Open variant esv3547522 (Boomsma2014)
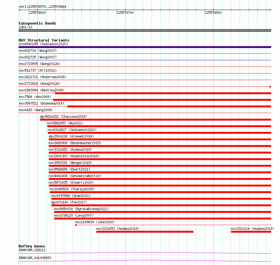 pos(42,103)
